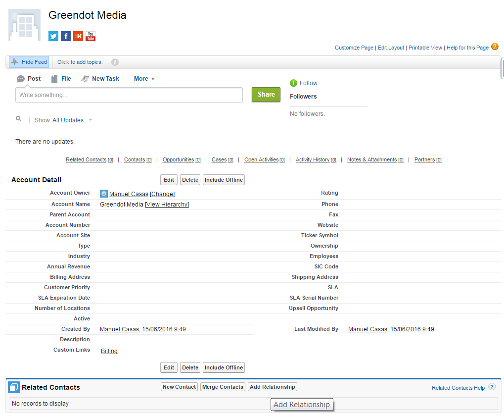Click the Add Relationship button
This screenshot has height=417, width=504.
pos(272,387)
